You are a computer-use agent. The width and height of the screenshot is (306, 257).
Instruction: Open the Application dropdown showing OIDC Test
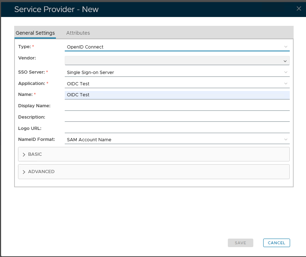click(177, 84)
